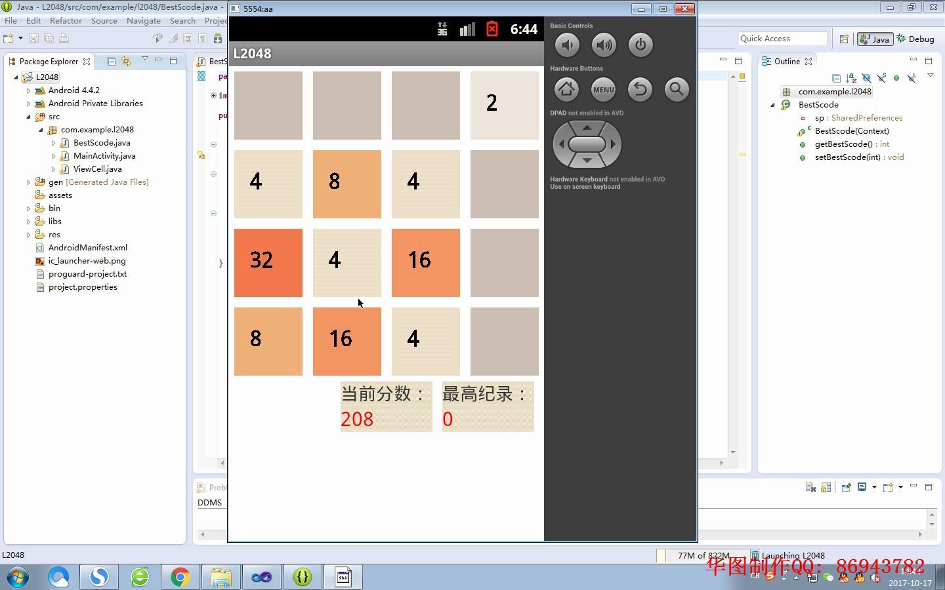Raise the emulator volume
This screenshot has height=590, width=945.
click(604, 45)
